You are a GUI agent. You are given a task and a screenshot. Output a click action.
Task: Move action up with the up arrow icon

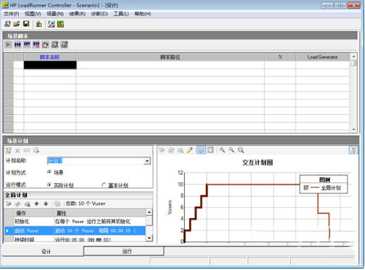37,203
